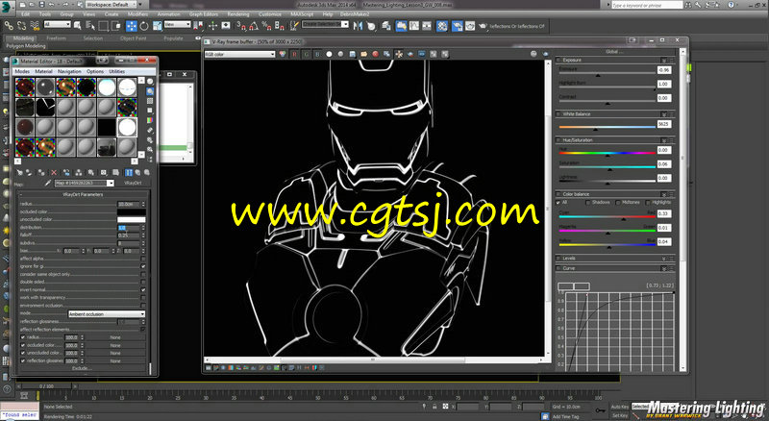Click the None map button for occluded color
Viewport: 769px width, 421px height.
(115, 345)
